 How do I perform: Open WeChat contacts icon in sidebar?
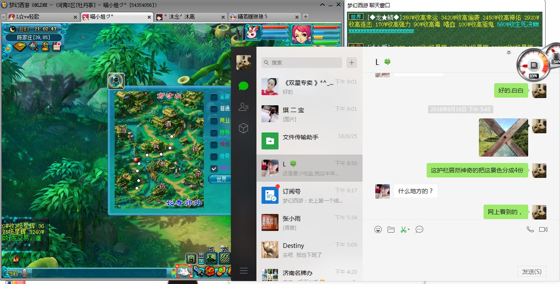click(x=243, y=107)
